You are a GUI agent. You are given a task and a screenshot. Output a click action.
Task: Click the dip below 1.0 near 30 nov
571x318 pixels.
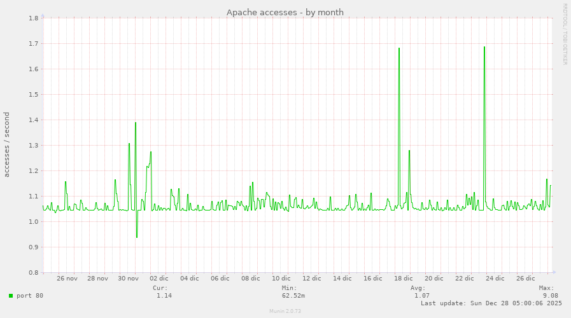137,237
